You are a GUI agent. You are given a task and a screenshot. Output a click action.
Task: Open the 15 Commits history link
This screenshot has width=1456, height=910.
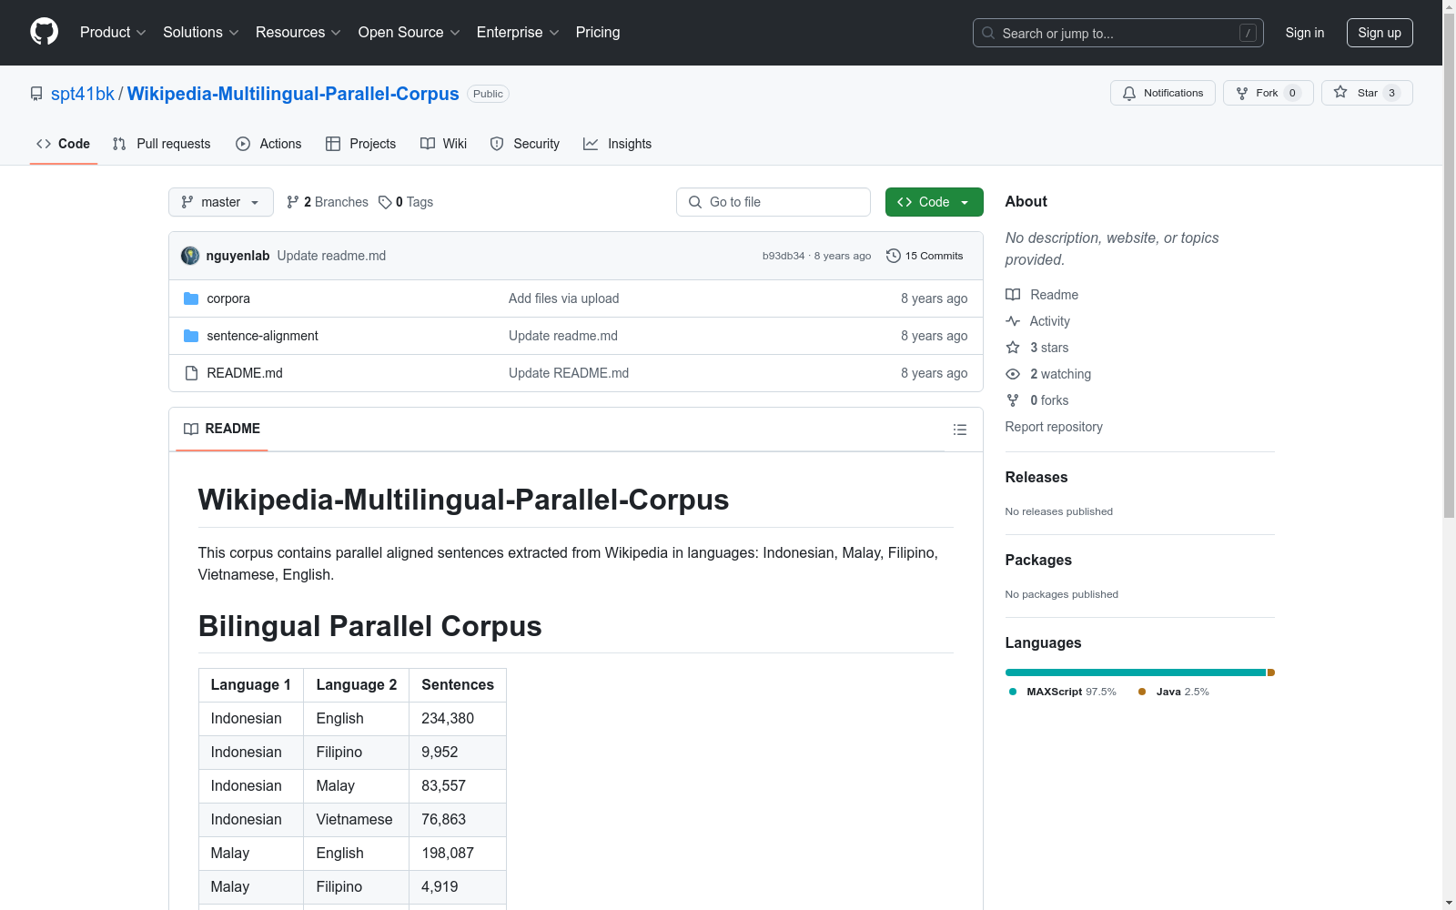click(x=925, y=256)
